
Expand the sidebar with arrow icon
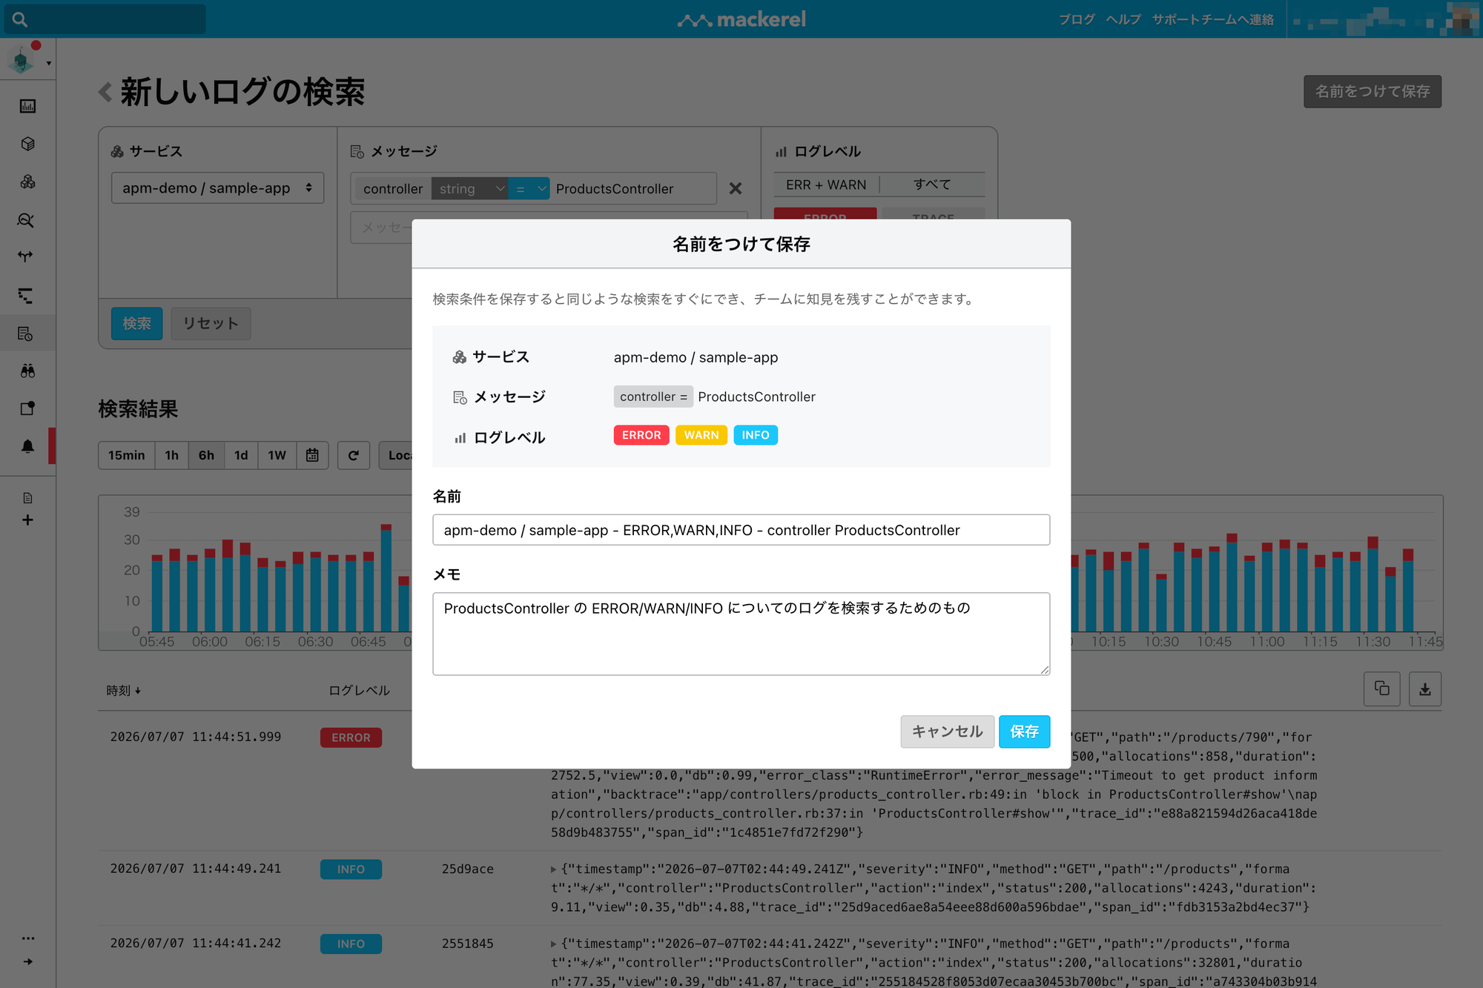tap(28, 961)
